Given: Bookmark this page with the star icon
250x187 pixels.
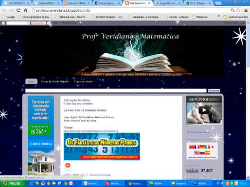Looking at the screenshot, I should (x=238, y=10).
